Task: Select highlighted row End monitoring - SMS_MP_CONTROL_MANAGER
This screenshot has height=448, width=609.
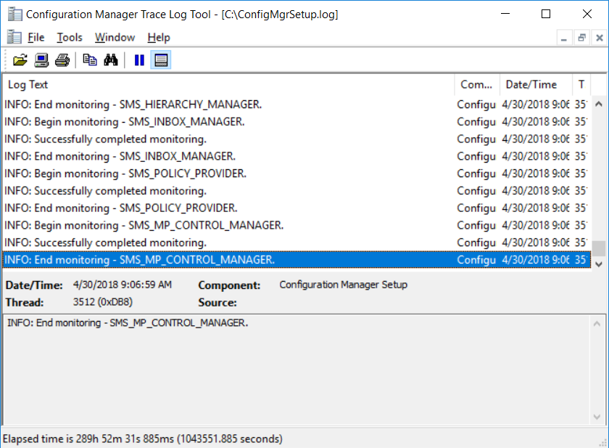Action: 297,259
